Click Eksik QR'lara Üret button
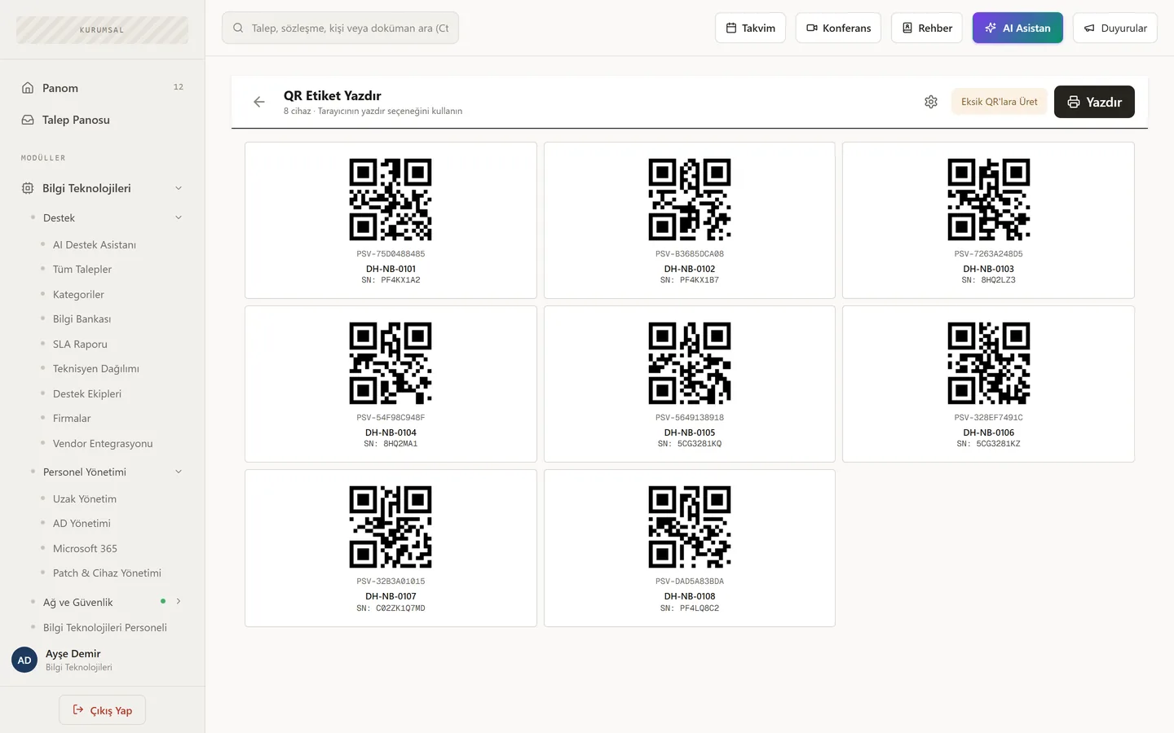 [999, 102]
